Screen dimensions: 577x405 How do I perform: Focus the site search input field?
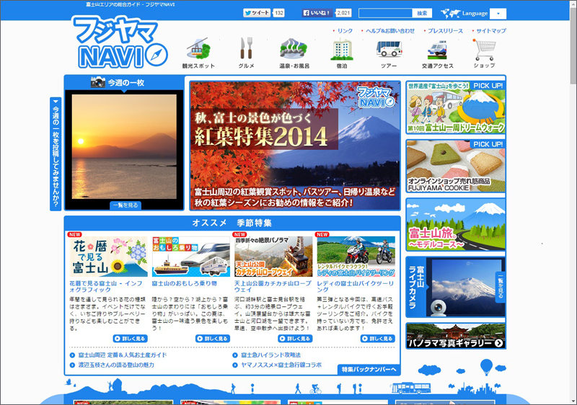[385, 13]
